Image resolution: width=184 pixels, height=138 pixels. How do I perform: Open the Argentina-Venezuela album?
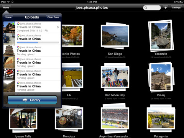click(115, 118)
